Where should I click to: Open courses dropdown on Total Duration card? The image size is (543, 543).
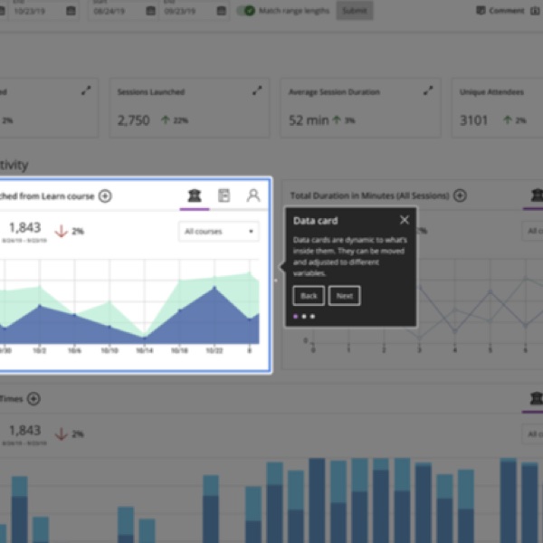(x=533, y=231)
